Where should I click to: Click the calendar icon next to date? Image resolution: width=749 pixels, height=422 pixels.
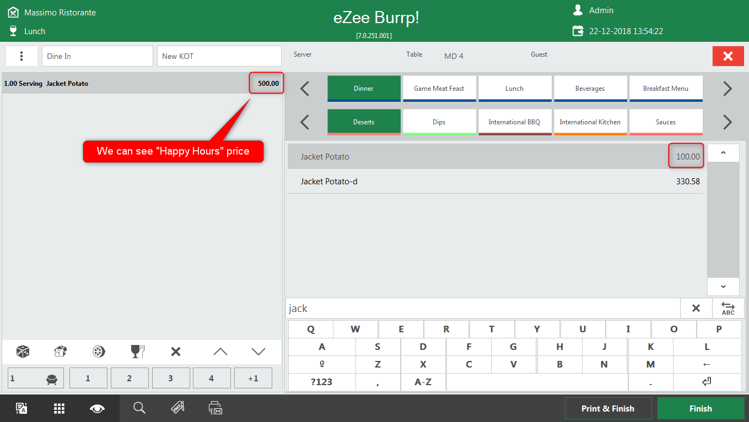pyautogui.click(x=578, y=31)
